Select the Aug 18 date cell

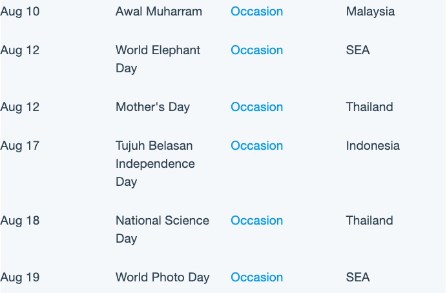(19, 221)
